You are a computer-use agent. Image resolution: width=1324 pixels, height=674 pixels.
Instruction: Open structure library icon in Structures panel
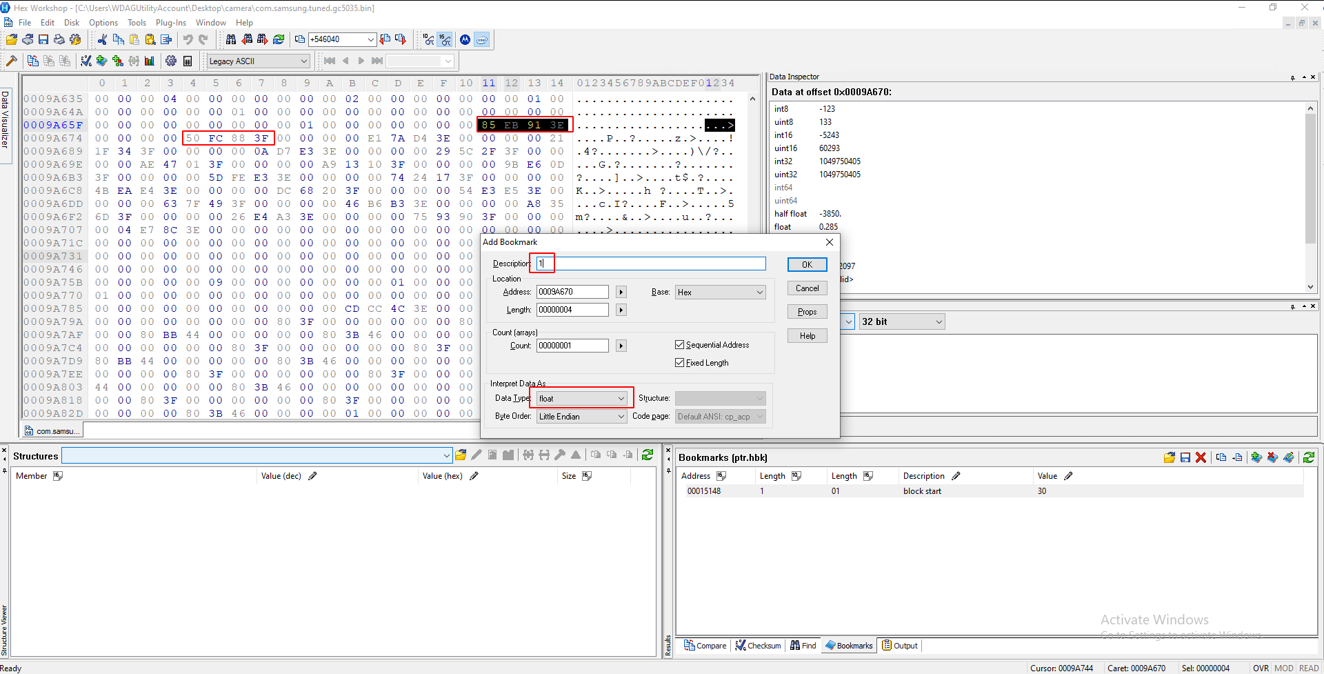click(461, 455)
